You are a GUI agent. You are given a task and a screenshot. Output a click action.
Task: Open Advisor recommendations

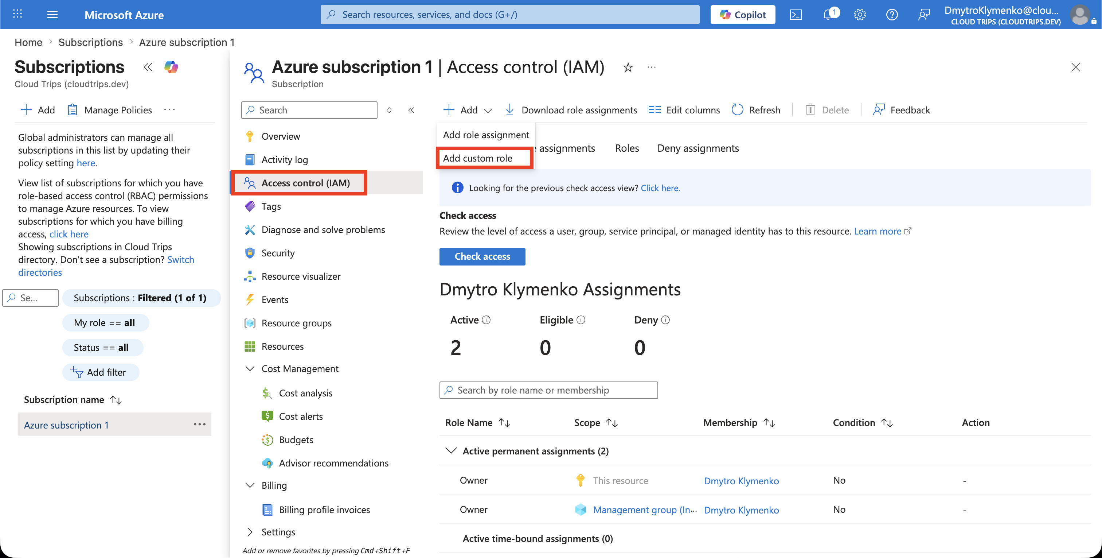pos(333,463)
